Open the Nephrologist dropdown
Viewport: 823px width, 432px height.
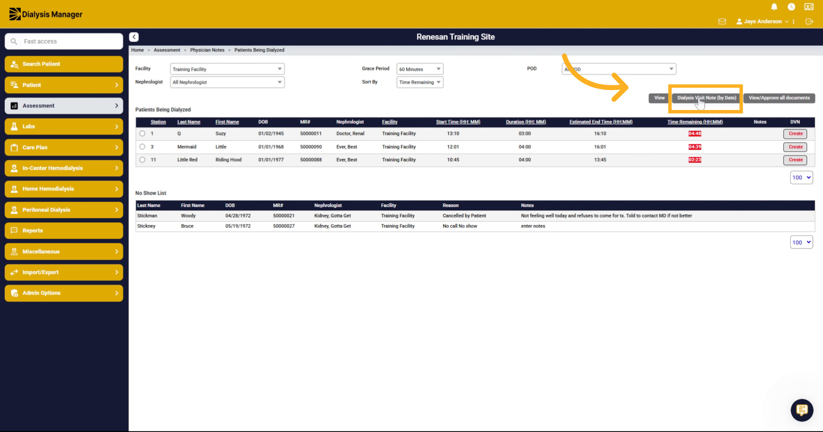(x=227, y=82)
